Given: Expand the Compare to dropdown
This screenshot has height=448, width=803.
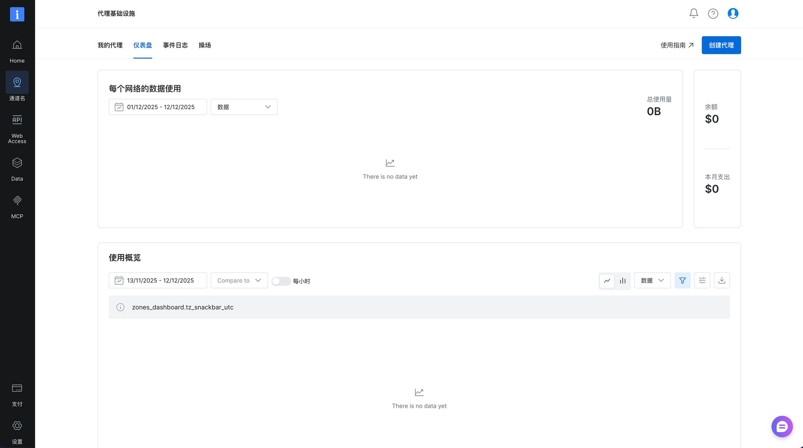Looking at the screenshot, I should coord(239,280).
